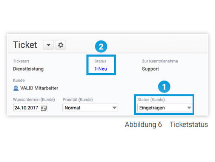
Task: Open the Ticket dropdown arrow button
Action: click(x=48, y=45)
